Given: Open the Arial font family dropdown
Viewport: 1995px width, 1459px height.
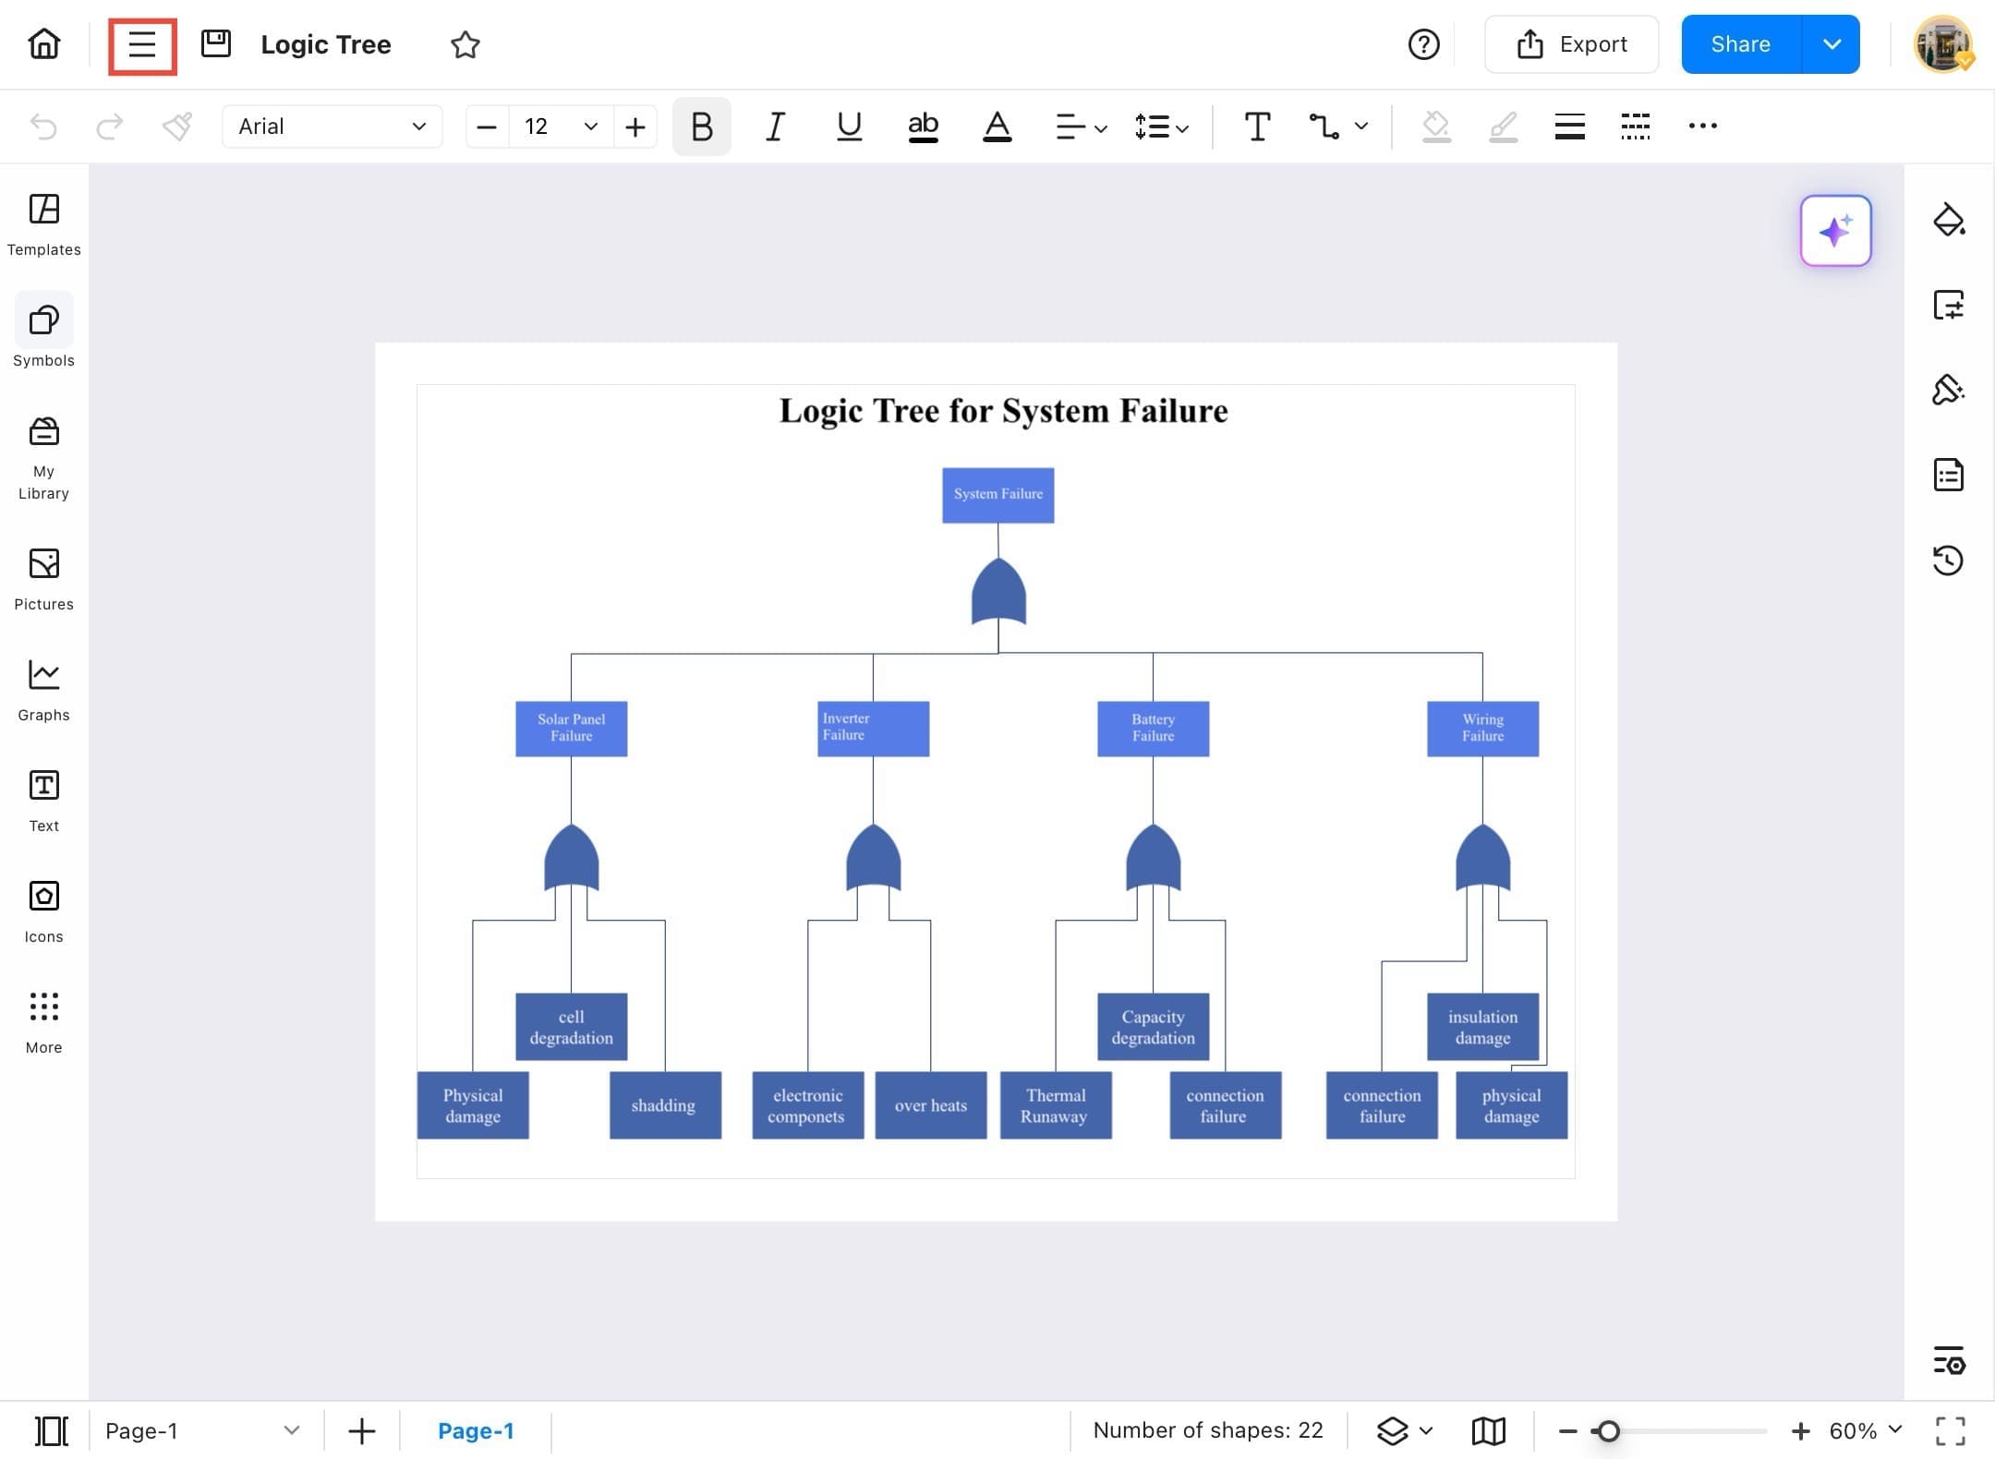Looking at the screenshot, I should point(332,127).
